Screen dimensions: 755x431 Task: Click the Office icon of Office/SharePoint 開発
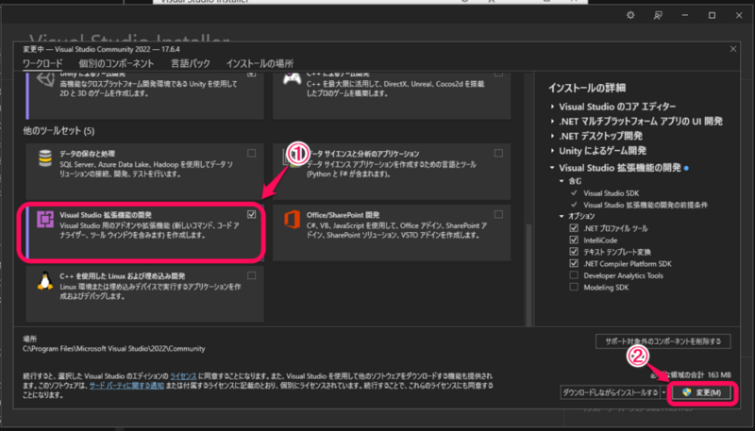[x=292, y=220]
